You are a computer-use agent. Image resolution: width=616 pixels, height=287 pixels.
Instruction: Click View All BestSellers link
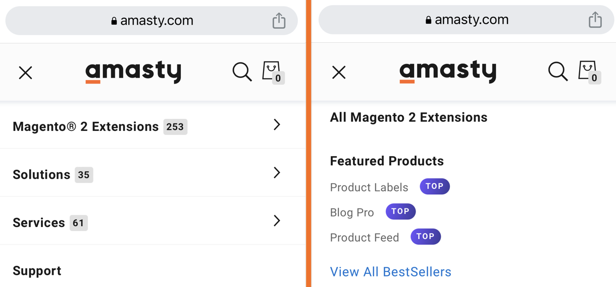point(390,272)
